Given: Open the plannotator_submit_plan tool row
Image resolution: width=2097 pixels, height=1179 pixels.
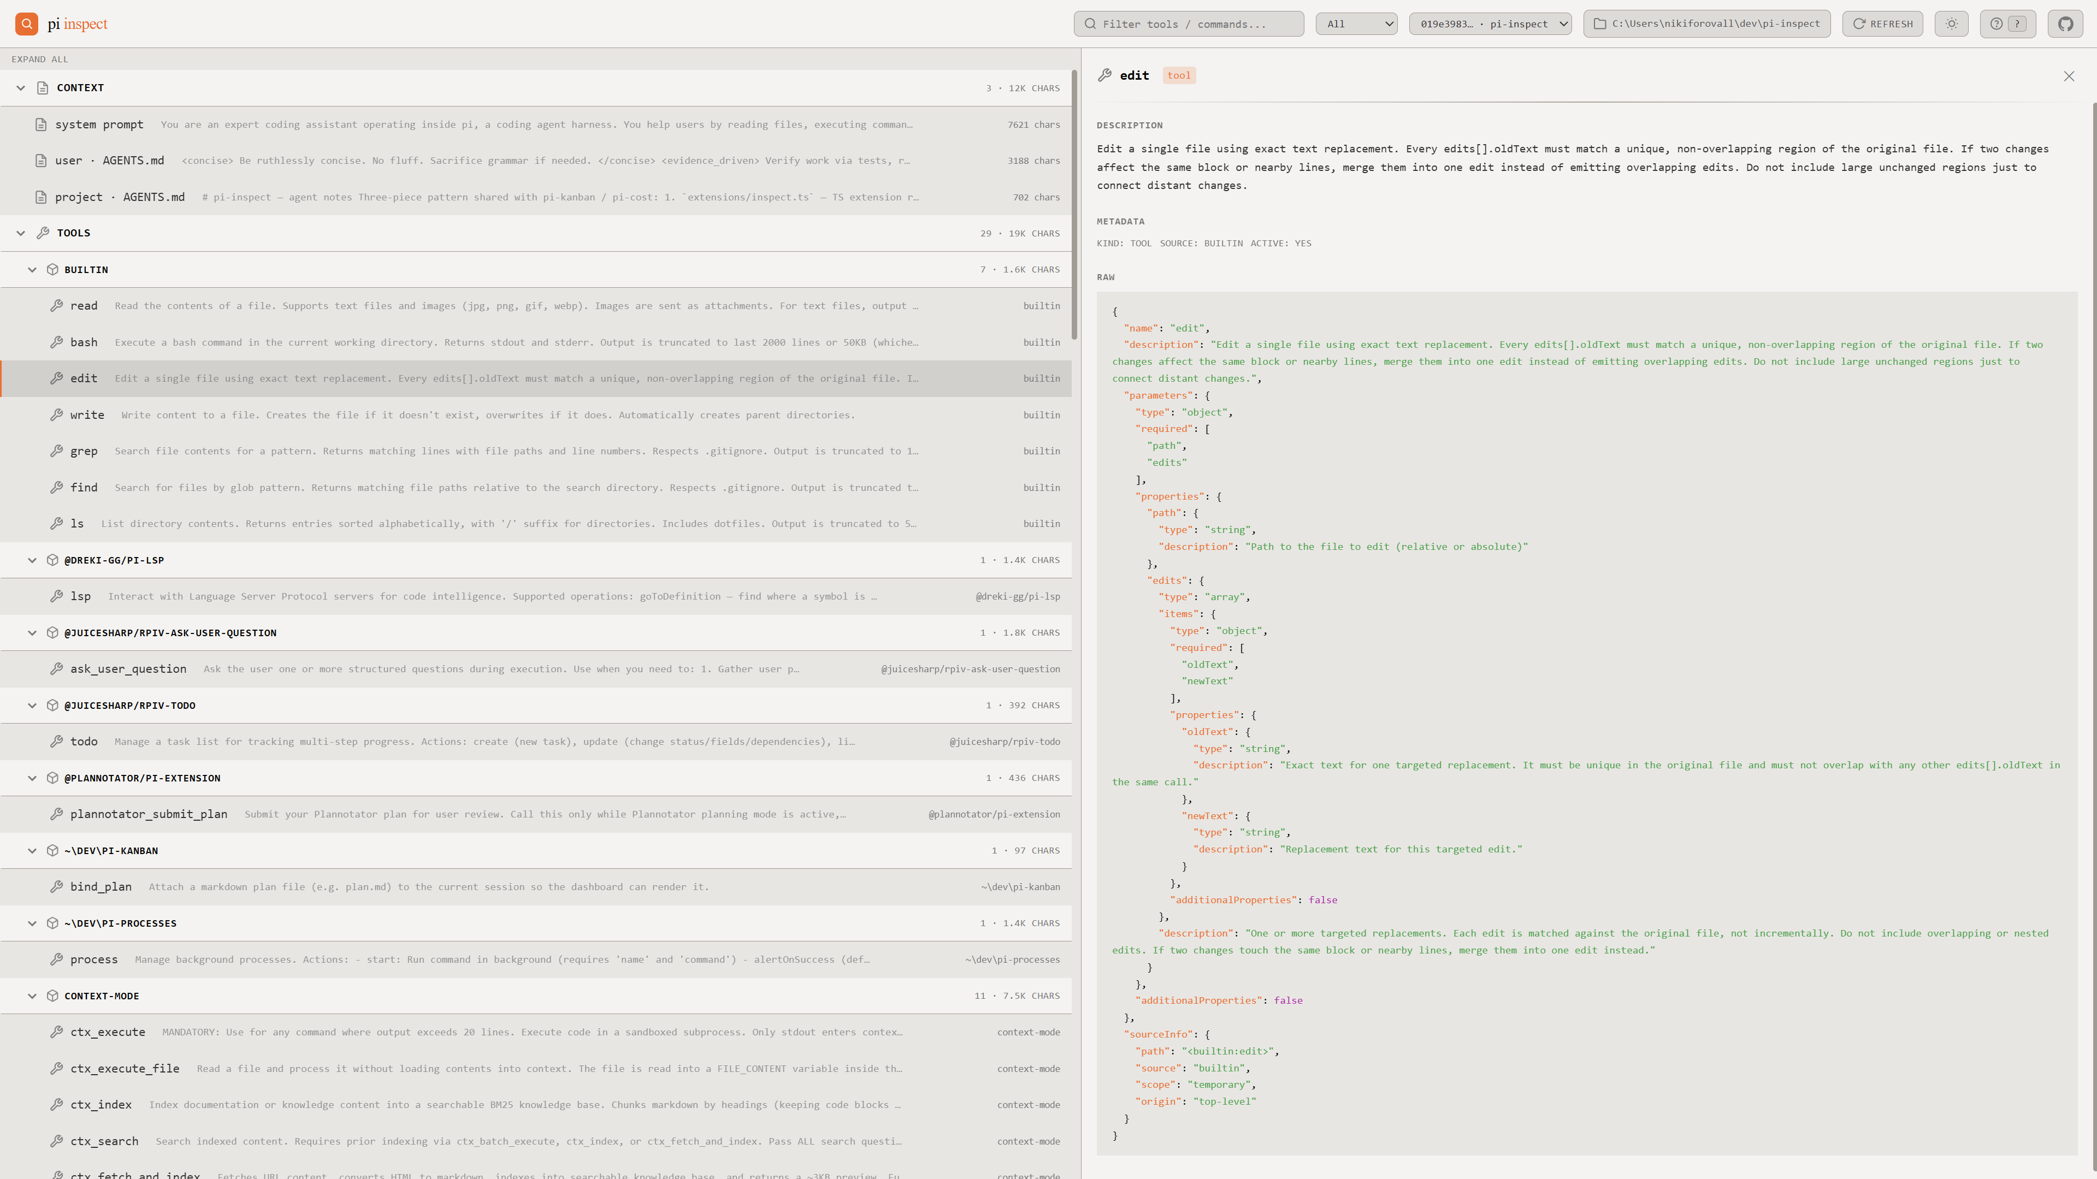Looking at the screenshot, I should (536, 814).
